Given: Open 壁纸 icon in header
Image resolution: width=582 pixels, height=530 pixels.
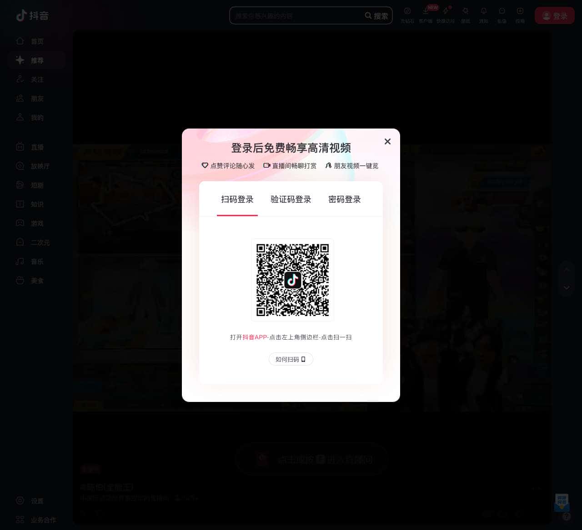Looking at the screenshot, I should (x=466, y=15).
